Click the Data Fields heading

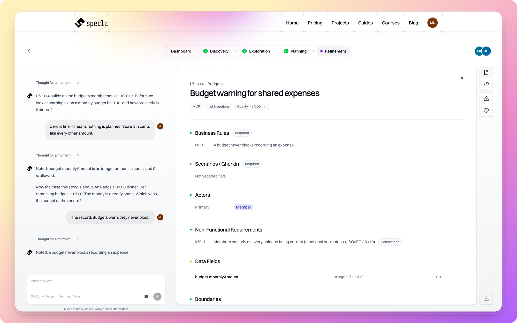point(207,262)
